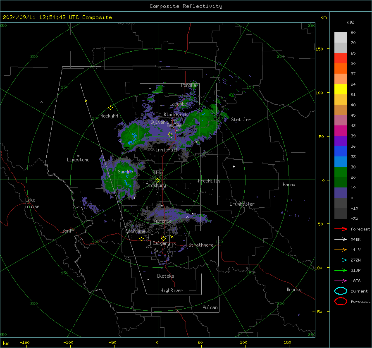Click the Innisfail town label

(167, 150)
